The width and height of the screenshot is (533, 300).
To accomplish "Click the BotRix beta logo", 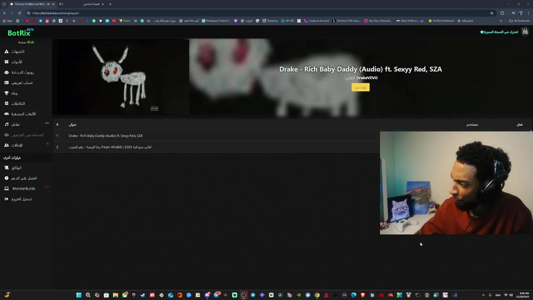I will pyautogui.click(x=20, y=32).
